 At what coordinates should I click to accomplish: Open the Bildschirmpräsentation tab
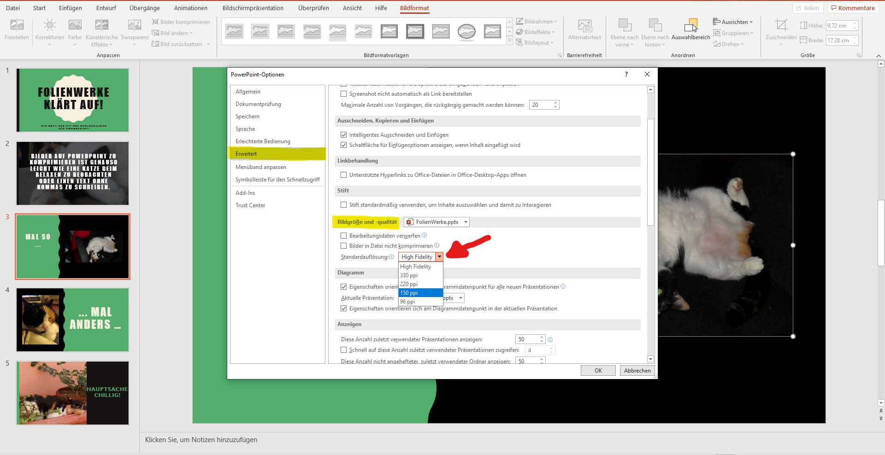point(253,8)
